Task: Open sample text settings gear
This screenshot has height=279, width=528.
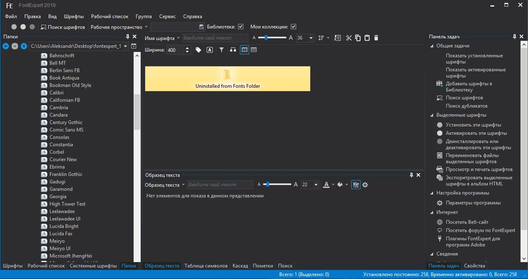Action: click(365, 185)
